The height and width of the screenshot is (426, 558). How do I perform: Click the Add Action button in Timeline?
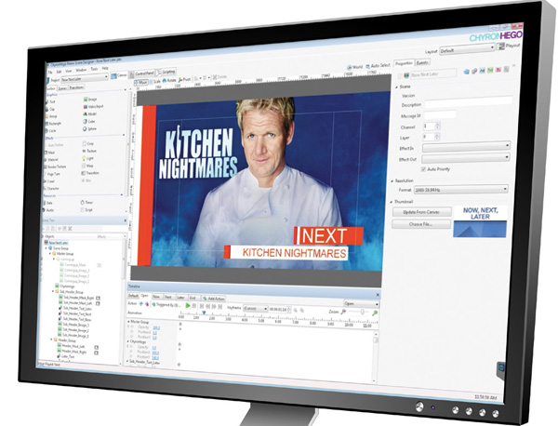pyautogui.click(x=213, y=298)
